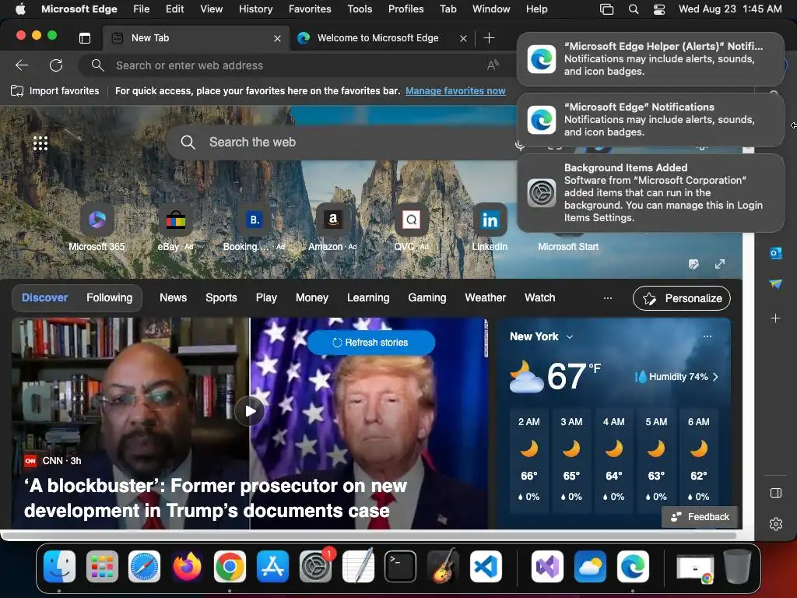Open the Profiles menu in menu bar

point(406,9)
